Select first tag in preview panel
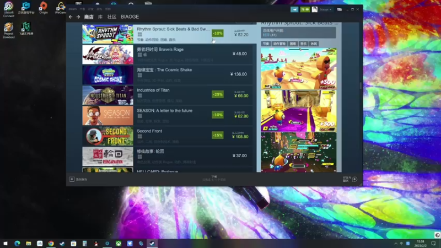The width and height of the screenshot is (441, 248). 266,44
